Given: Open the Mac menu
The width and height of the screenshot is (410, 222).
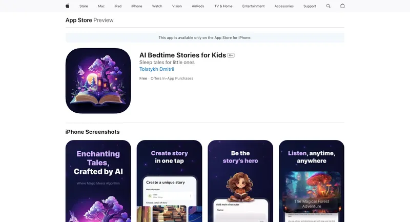Looking at the screenshot, I should (x=101, y=6).
